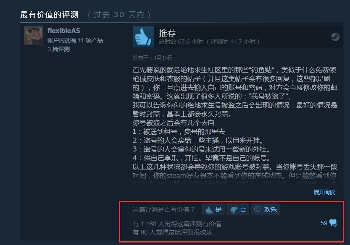Vote 是 to mark review helpful
Screen dimensions: 350x245
pos(214,210)
